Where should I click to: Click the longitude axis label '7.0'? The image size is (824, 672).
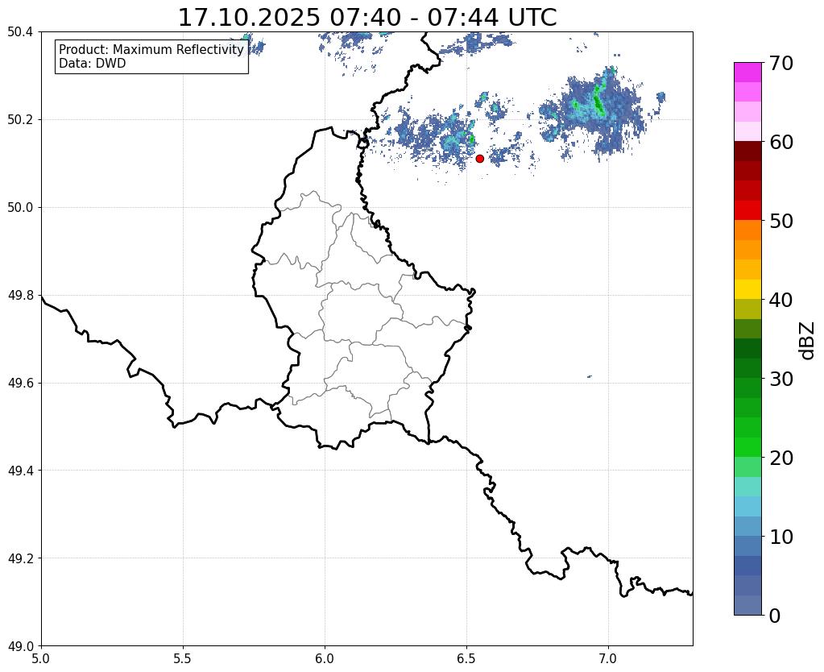608,658
